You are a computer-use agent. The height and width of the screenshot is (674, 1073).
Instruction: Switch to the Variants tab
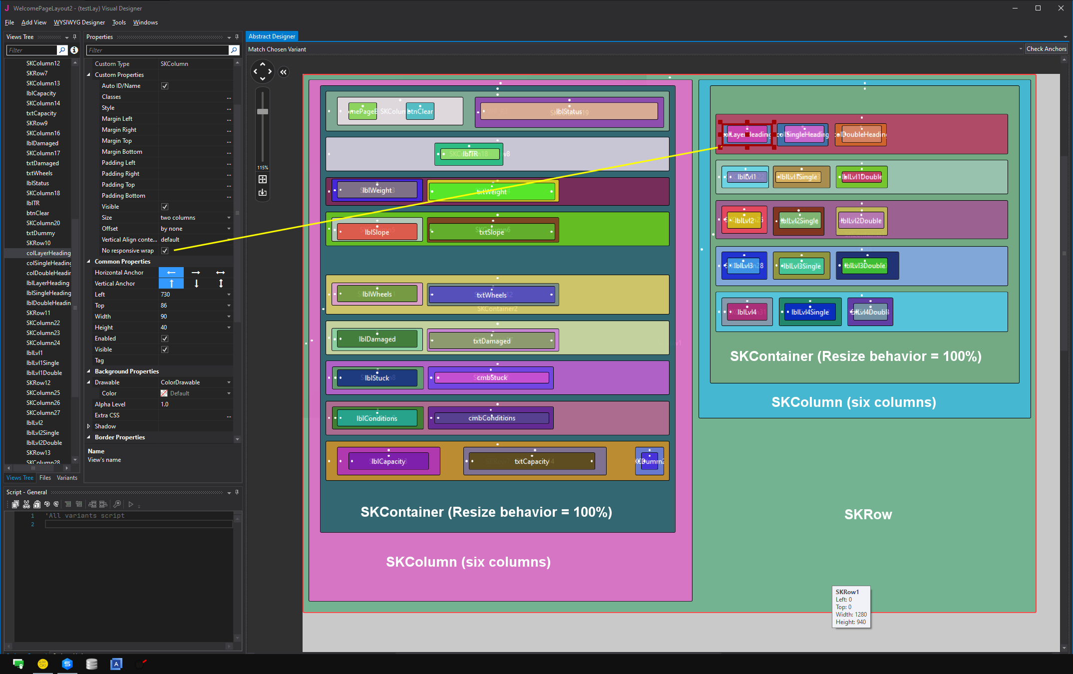pyautogui.click(x=67, y=478)
